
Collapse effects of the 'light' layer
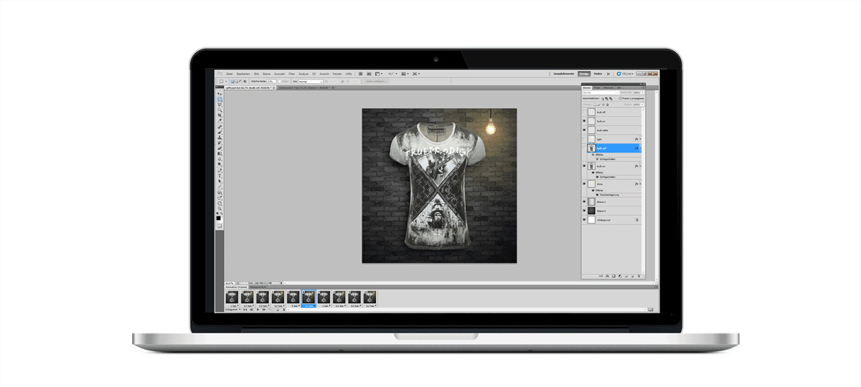[640, 139]
